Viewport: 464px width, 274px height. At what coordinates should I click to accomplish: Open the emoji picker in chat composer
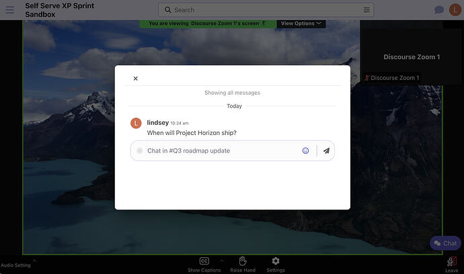pyautogui.click(x=305, y=150)
